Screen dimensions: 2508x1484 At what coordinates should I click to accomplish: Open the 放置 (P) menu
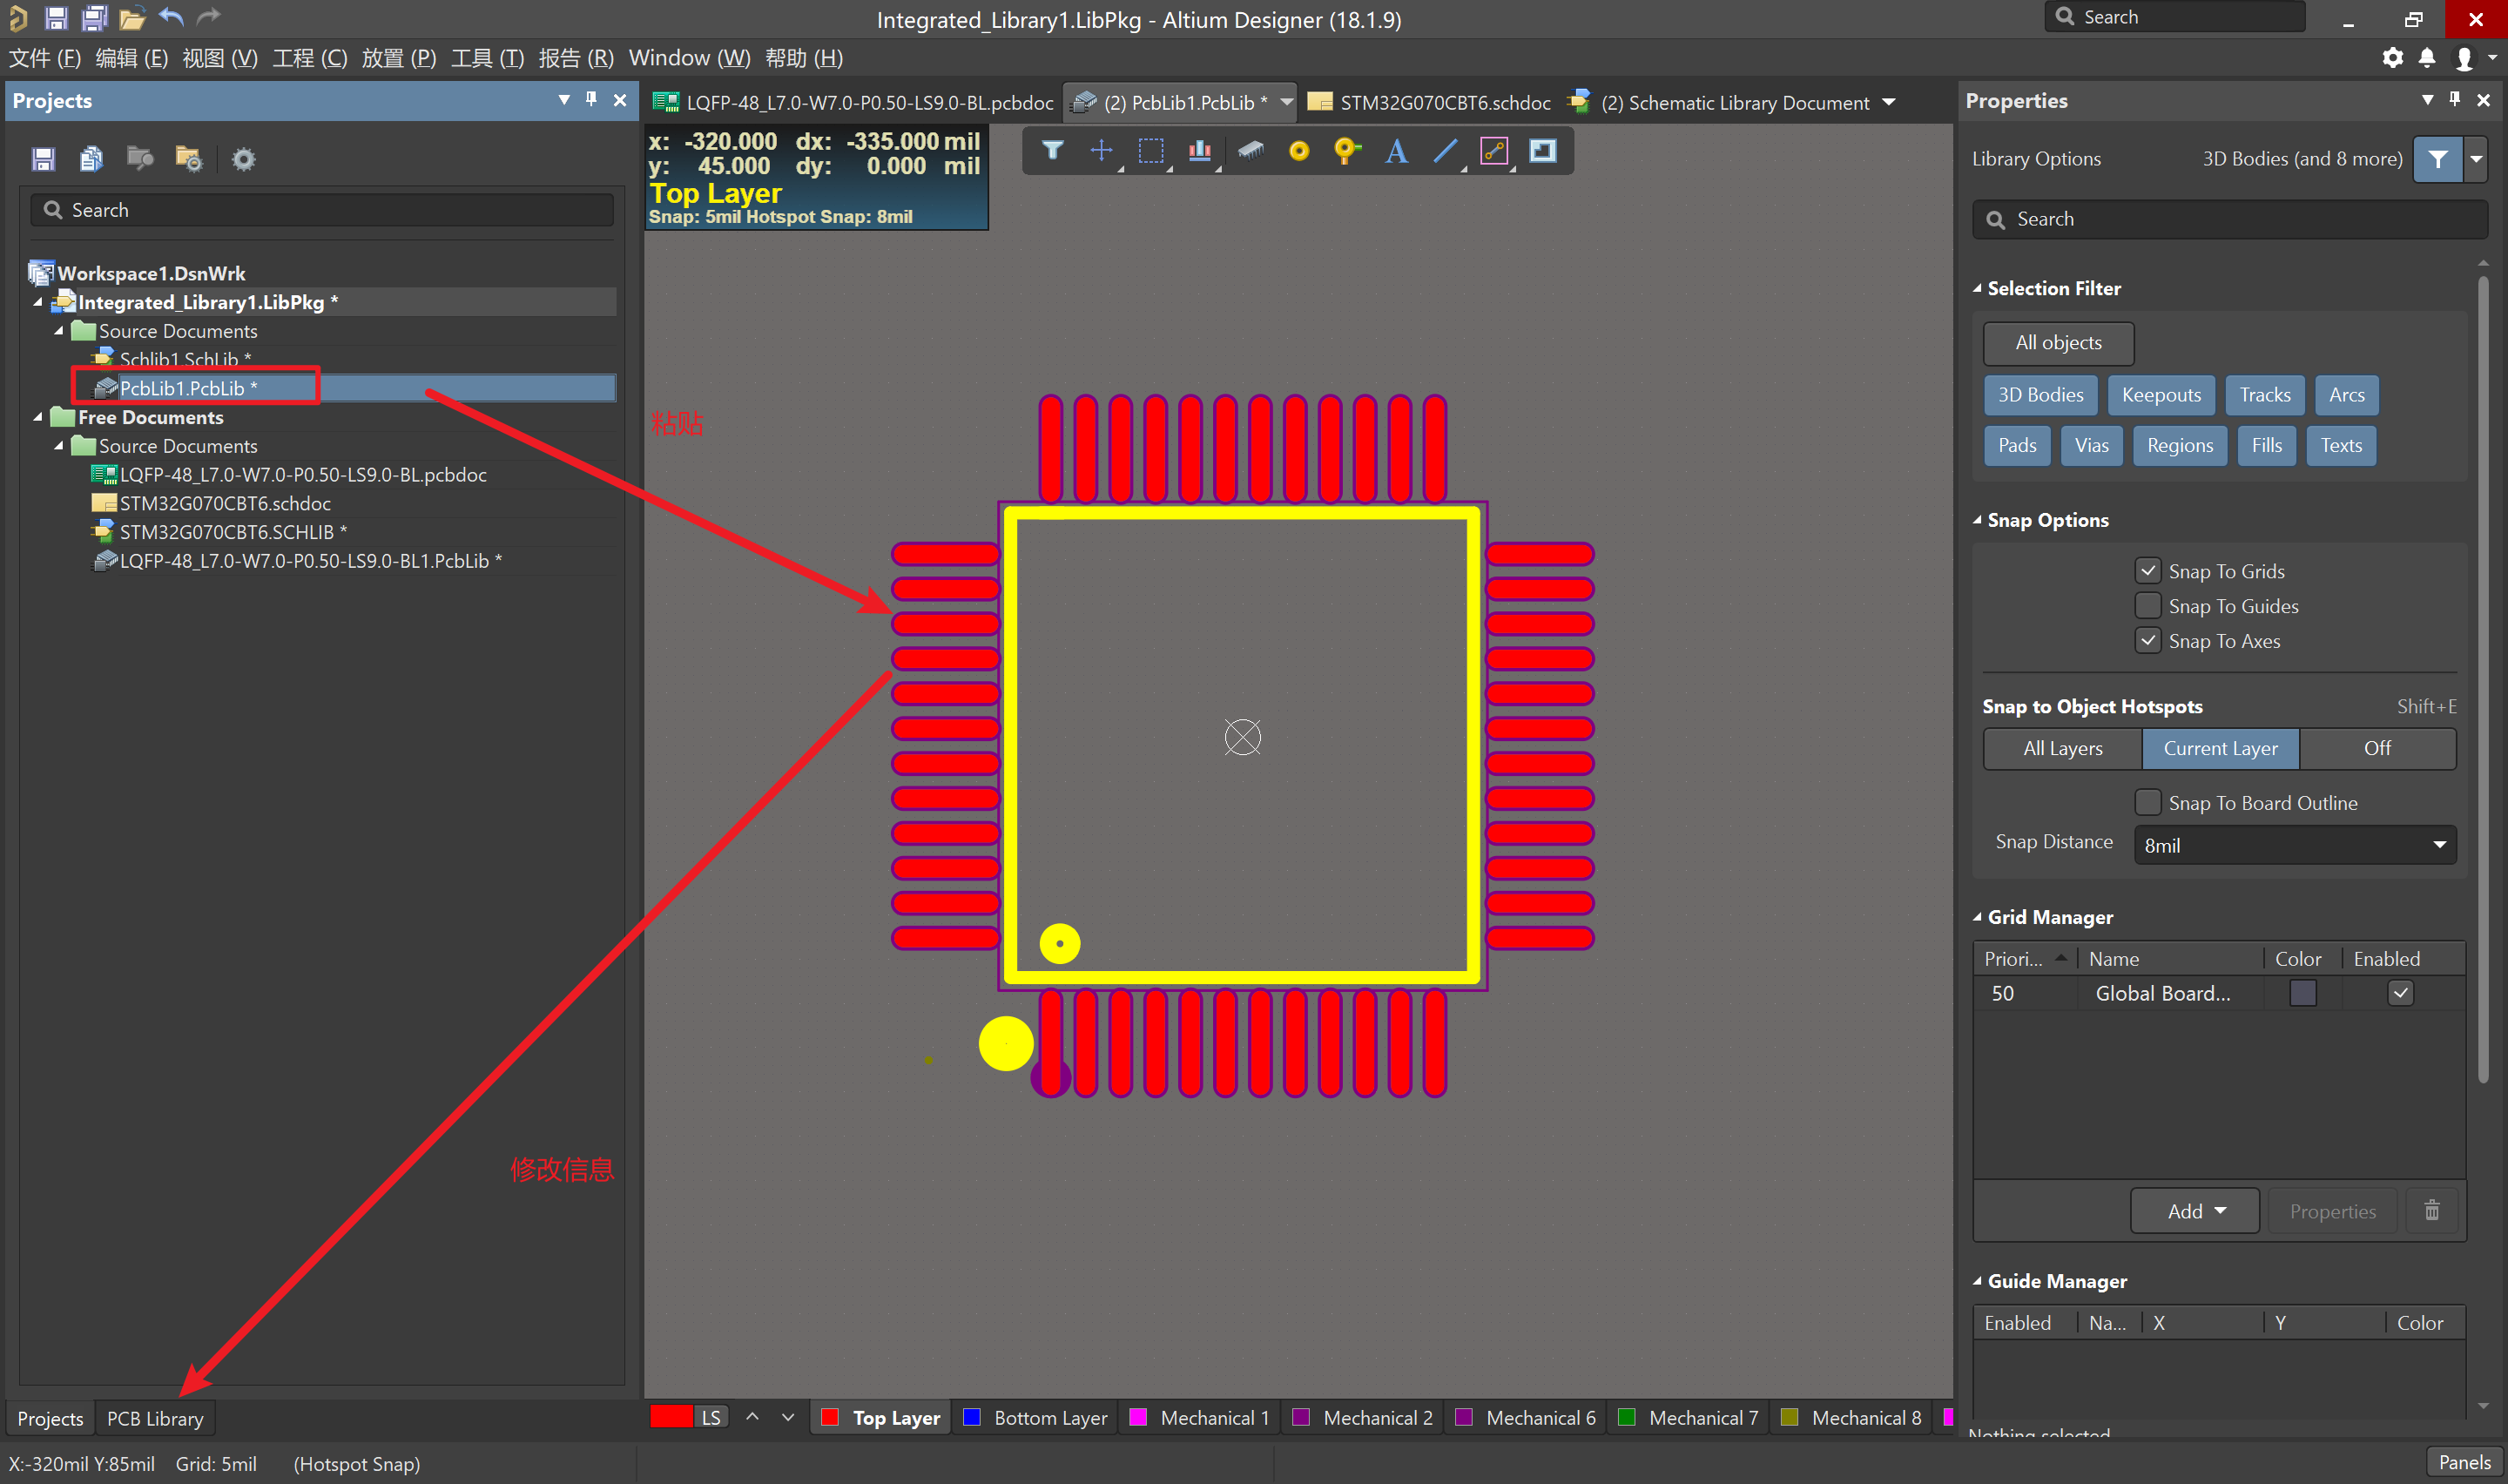tap(399, 58)
